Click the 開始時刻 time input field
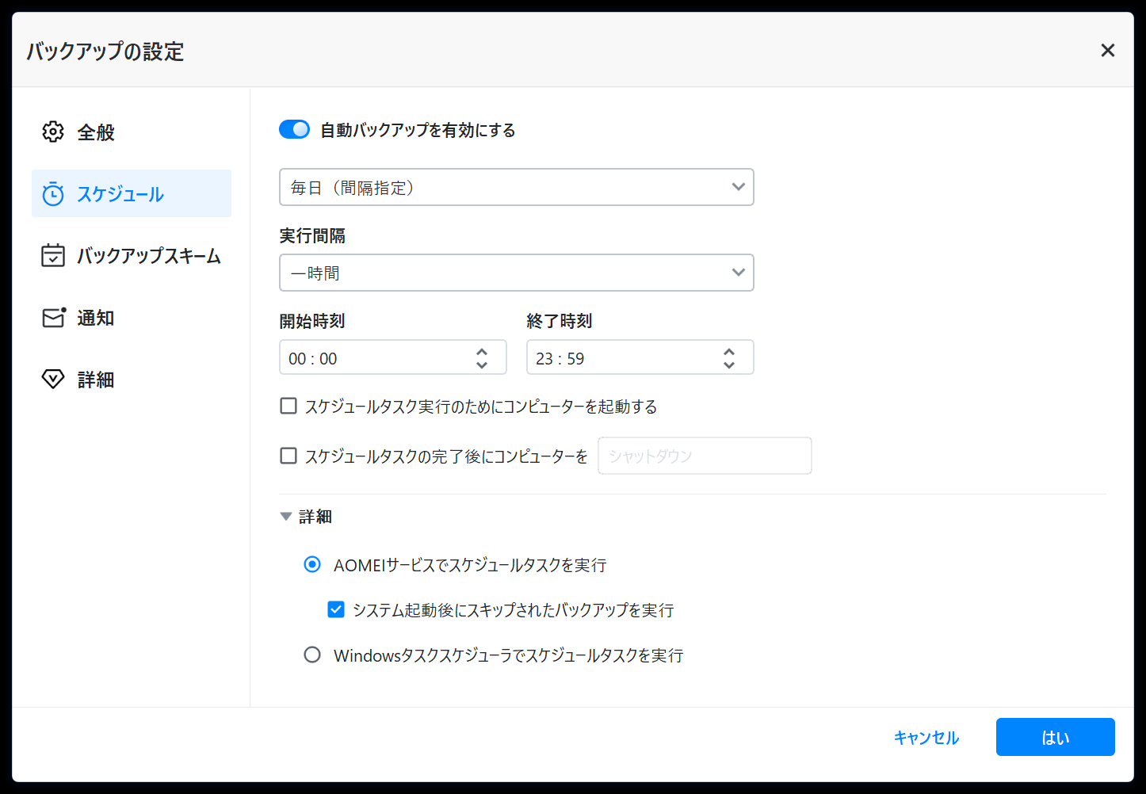Image resolution: width=1146 pixels, height=794 pixels. (x=372, y=358)
